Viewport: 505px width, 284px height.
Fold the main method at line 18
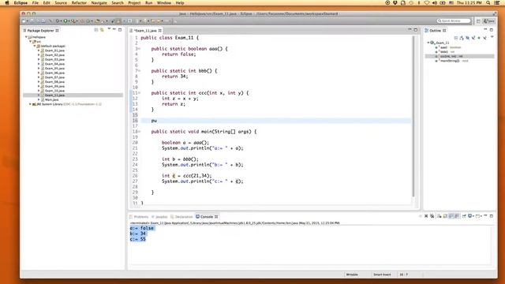pos(139,132)
